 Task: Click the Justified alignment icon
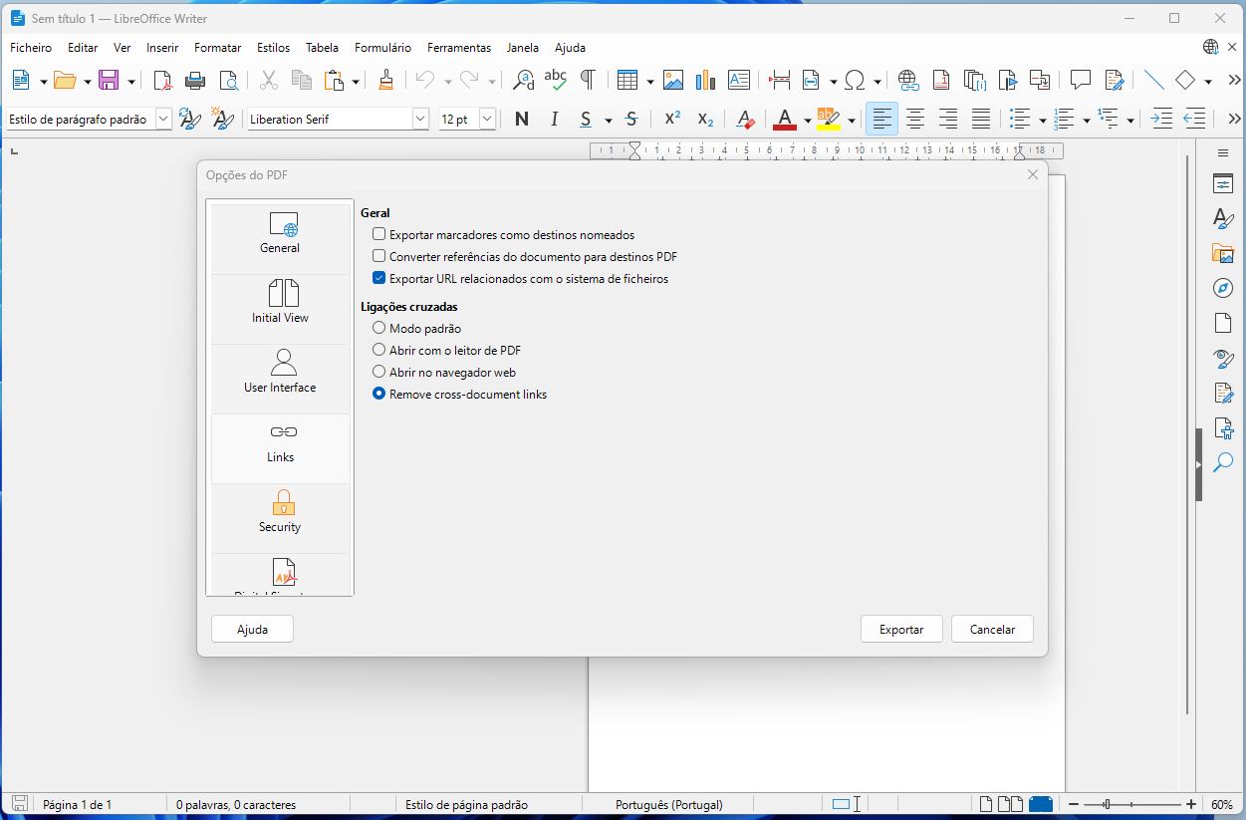point(981,119)
